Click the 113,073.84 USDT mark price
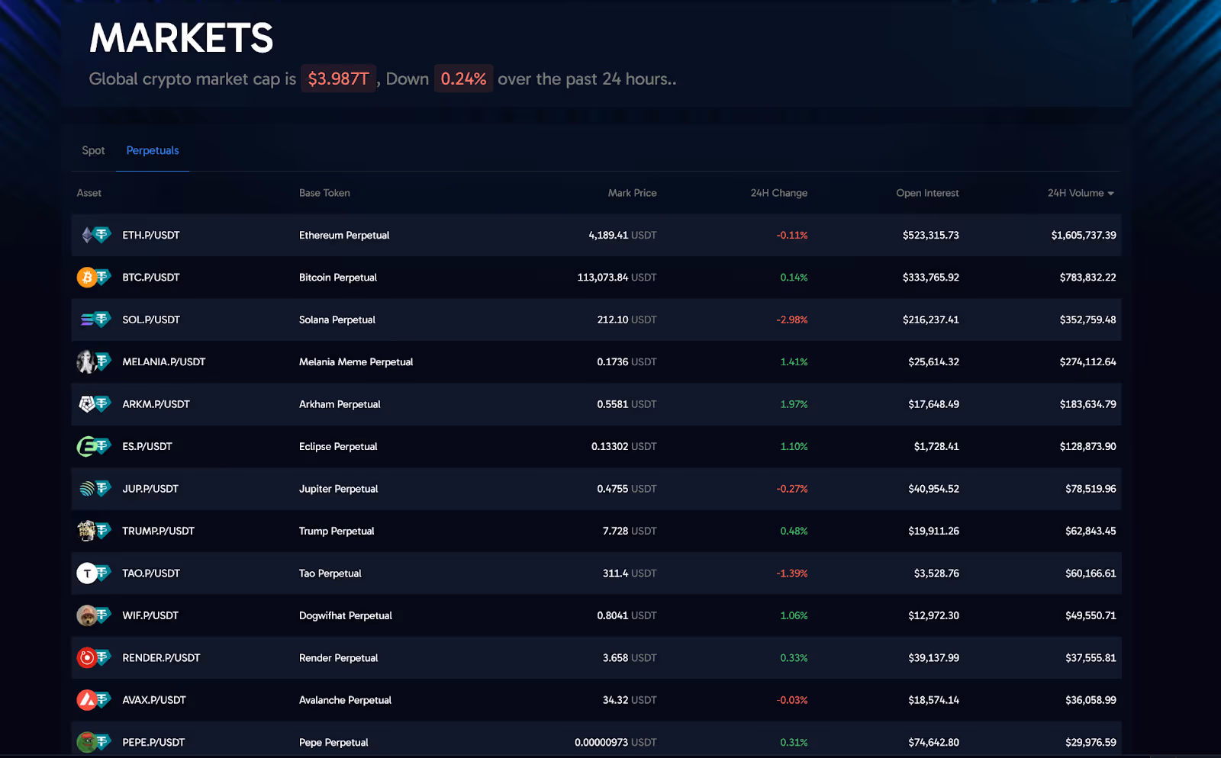Image resolution: width=1221 pixels, height=758 pixels. (617, 278)
